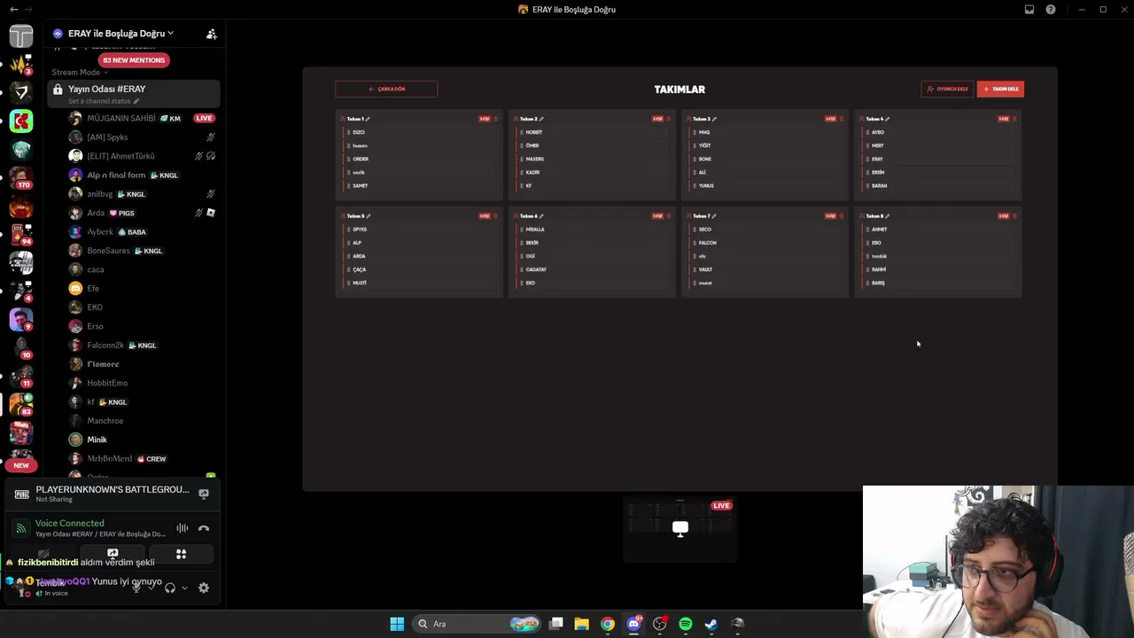Open voice noise suppression waveform icon

coord(183,528)
